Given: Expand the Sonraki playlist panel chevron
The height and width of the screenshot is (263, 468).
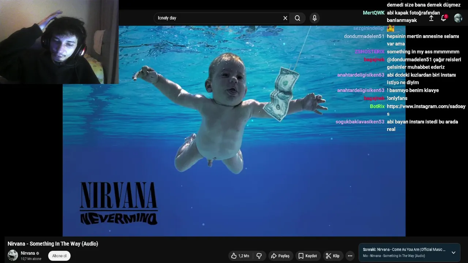Looking at the screenshot, I should [x=453, y=252].
